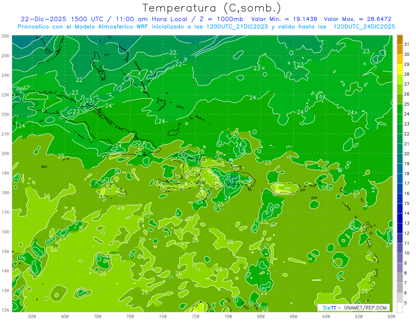The image size is (416, 321).
Task: Click the 'Valor Min. = 19.1438' text
Action: click(284, 19)
